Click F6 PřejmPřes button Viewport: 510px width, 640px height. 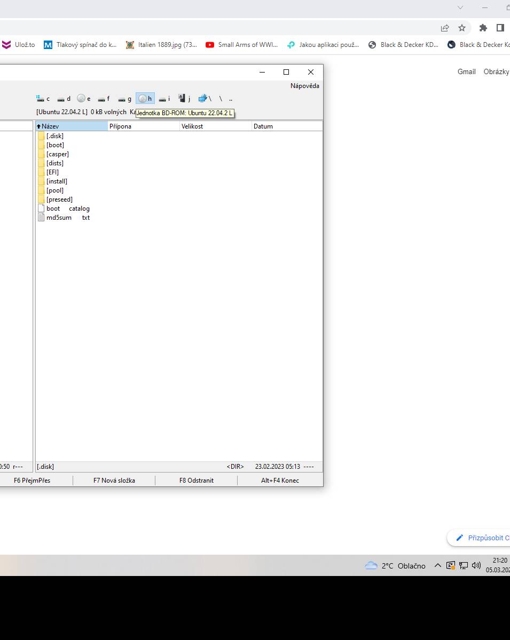[x=32, y=481]
